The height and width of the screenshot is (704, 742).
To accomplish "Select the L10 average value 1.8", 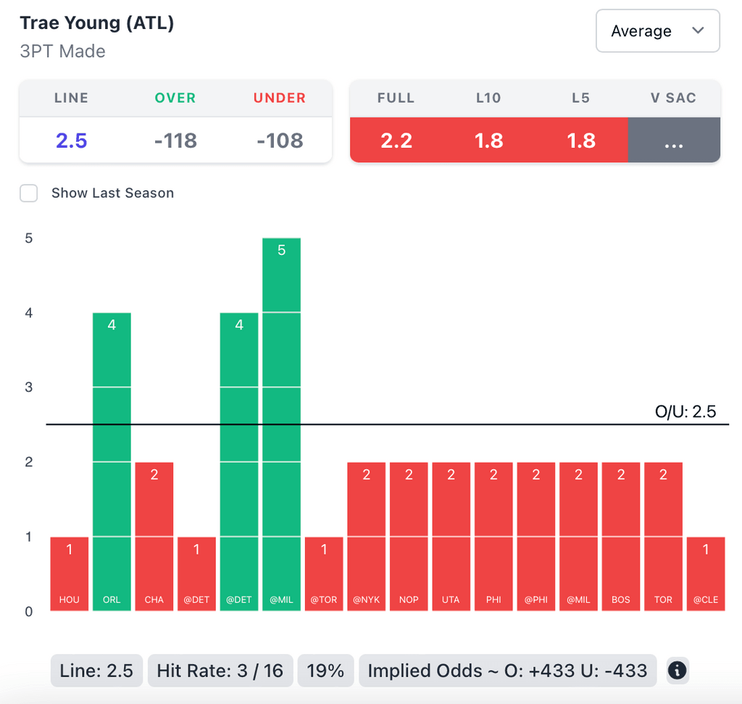I will pos(488,141).
